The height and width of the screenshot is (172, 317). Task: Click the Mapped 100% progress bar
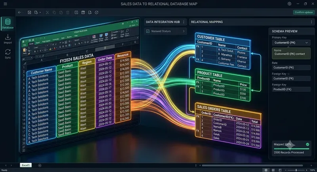[x=292, y=149]
